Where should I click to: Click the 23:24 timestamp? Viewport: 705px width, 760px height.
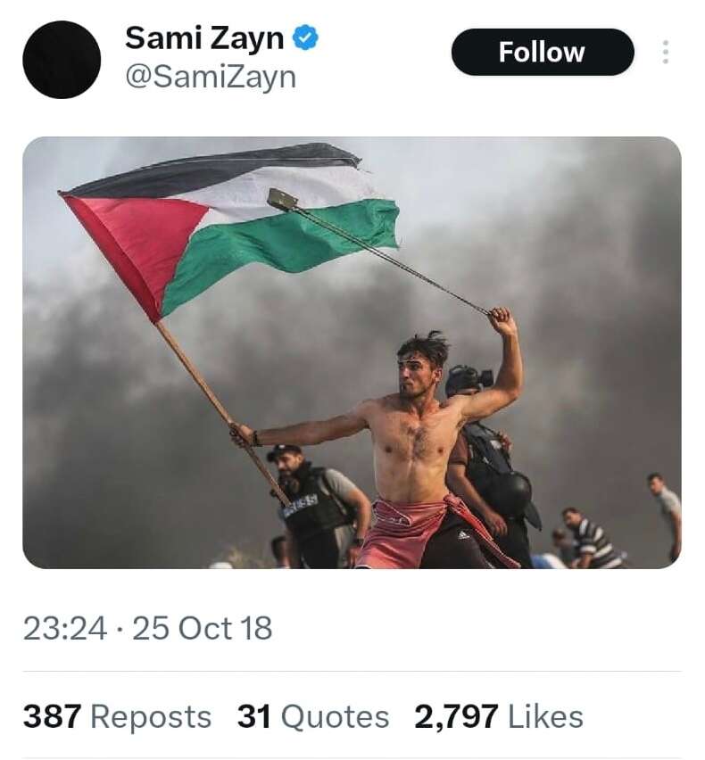tap(64, 629)
